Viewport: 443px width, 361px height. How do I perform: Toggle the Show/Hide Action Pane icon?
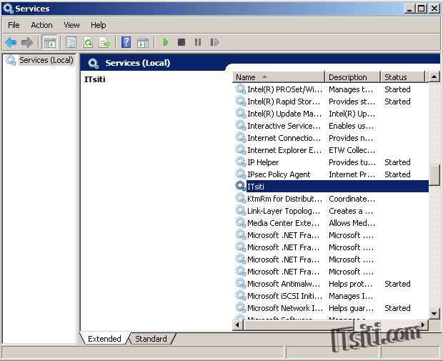tap(143, 42)
